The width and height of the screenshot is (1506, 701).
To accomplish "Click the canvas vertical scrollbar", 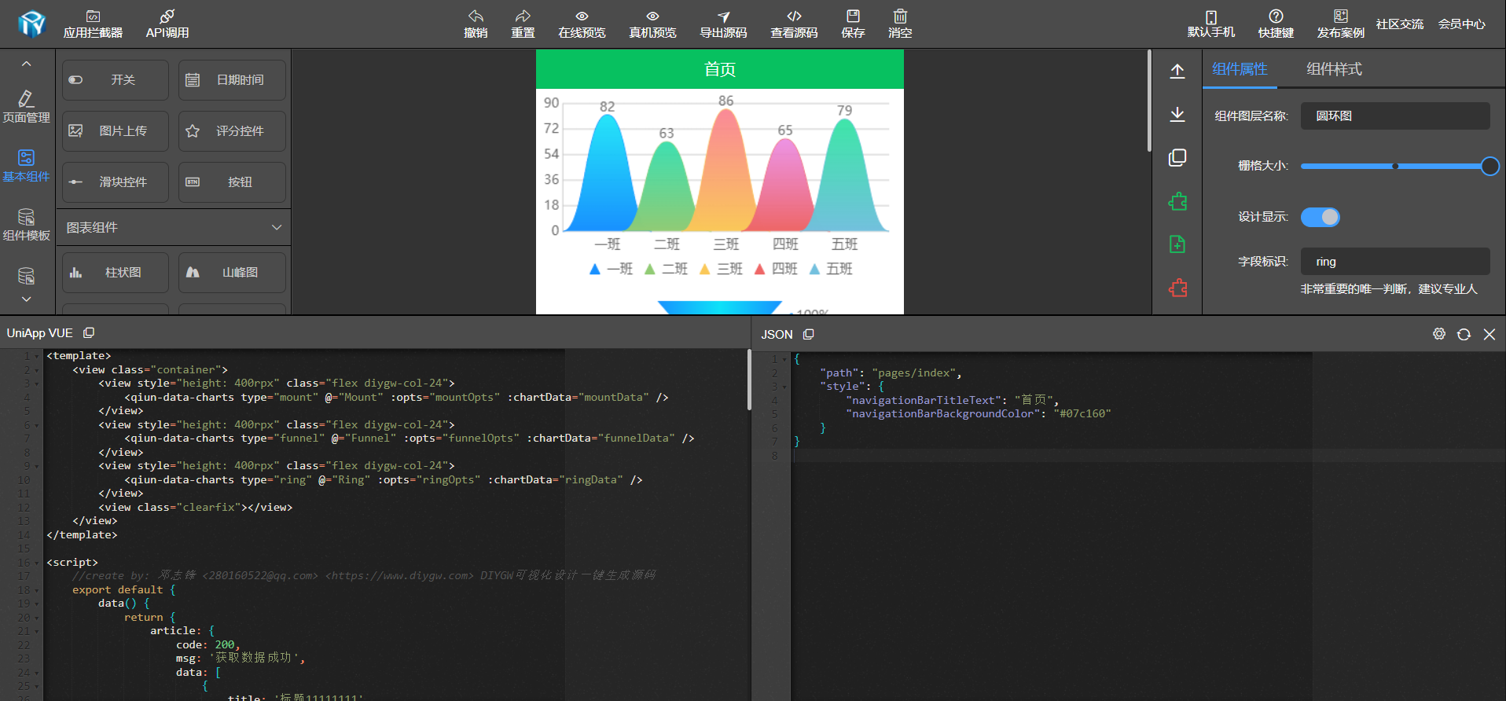I will click(1148, 101).
